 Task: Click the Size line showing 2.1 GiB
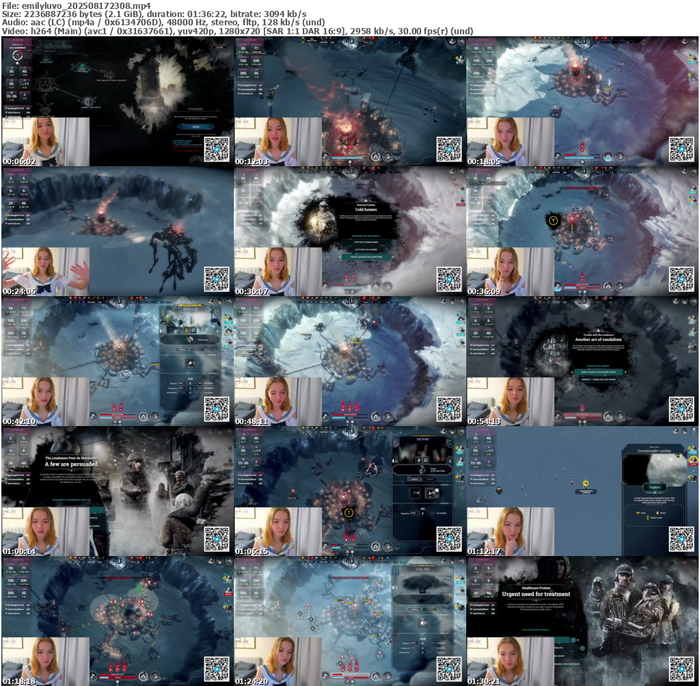pyautogui.click(x=154, y=14)
